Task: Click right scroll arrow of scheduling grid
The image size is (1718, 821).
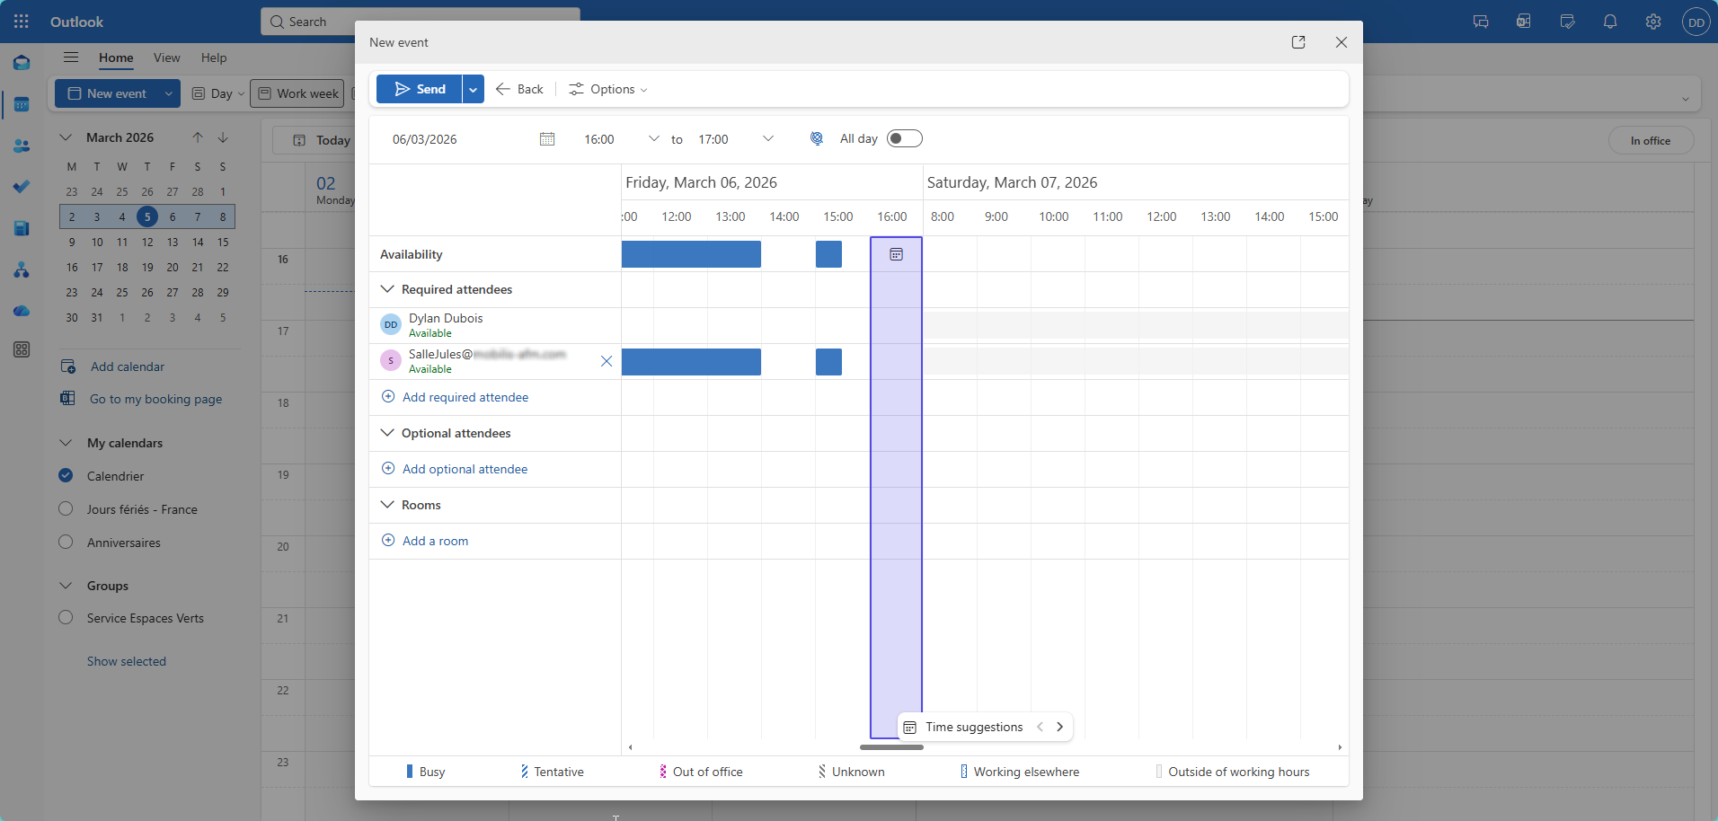Action: pos(1340,747)
